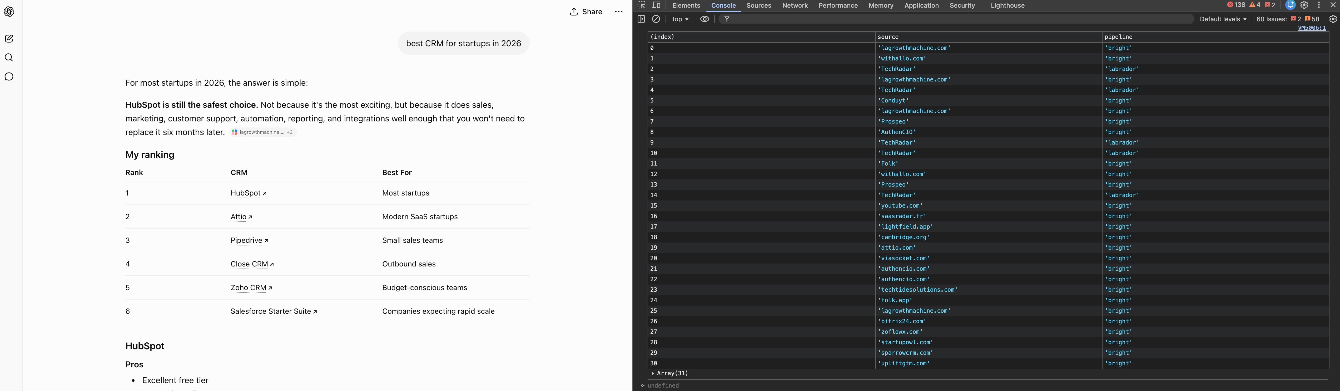Click the 'zoflowx.com' source cell
The width and height of the screenshot is (1340, 391).
[988, 332]
